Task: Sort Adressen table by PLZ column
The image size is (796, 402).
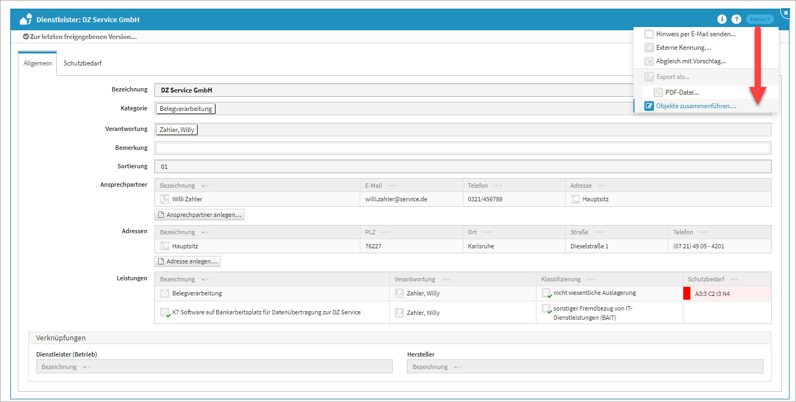Action: [x=386, y=232]
